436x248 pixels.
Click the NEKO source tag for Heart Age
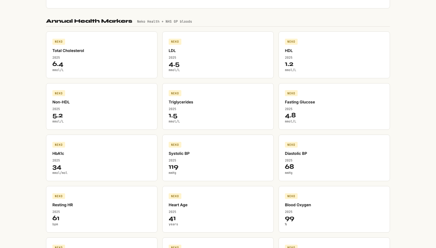[x=175, y=196]
